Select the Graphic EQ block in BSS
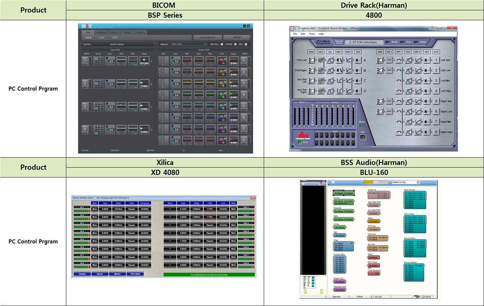Image resolution: width=484 pixels, height=306 pixels. click(340, 282)
